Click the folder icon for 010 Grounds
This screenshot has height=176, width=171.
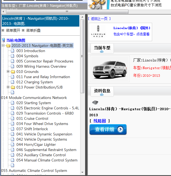pos(13,72)
